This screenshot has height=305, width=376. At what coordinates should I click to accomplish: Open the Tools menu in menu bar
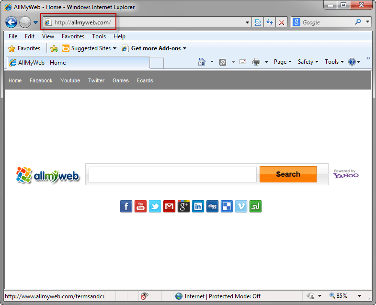point(99,36)
